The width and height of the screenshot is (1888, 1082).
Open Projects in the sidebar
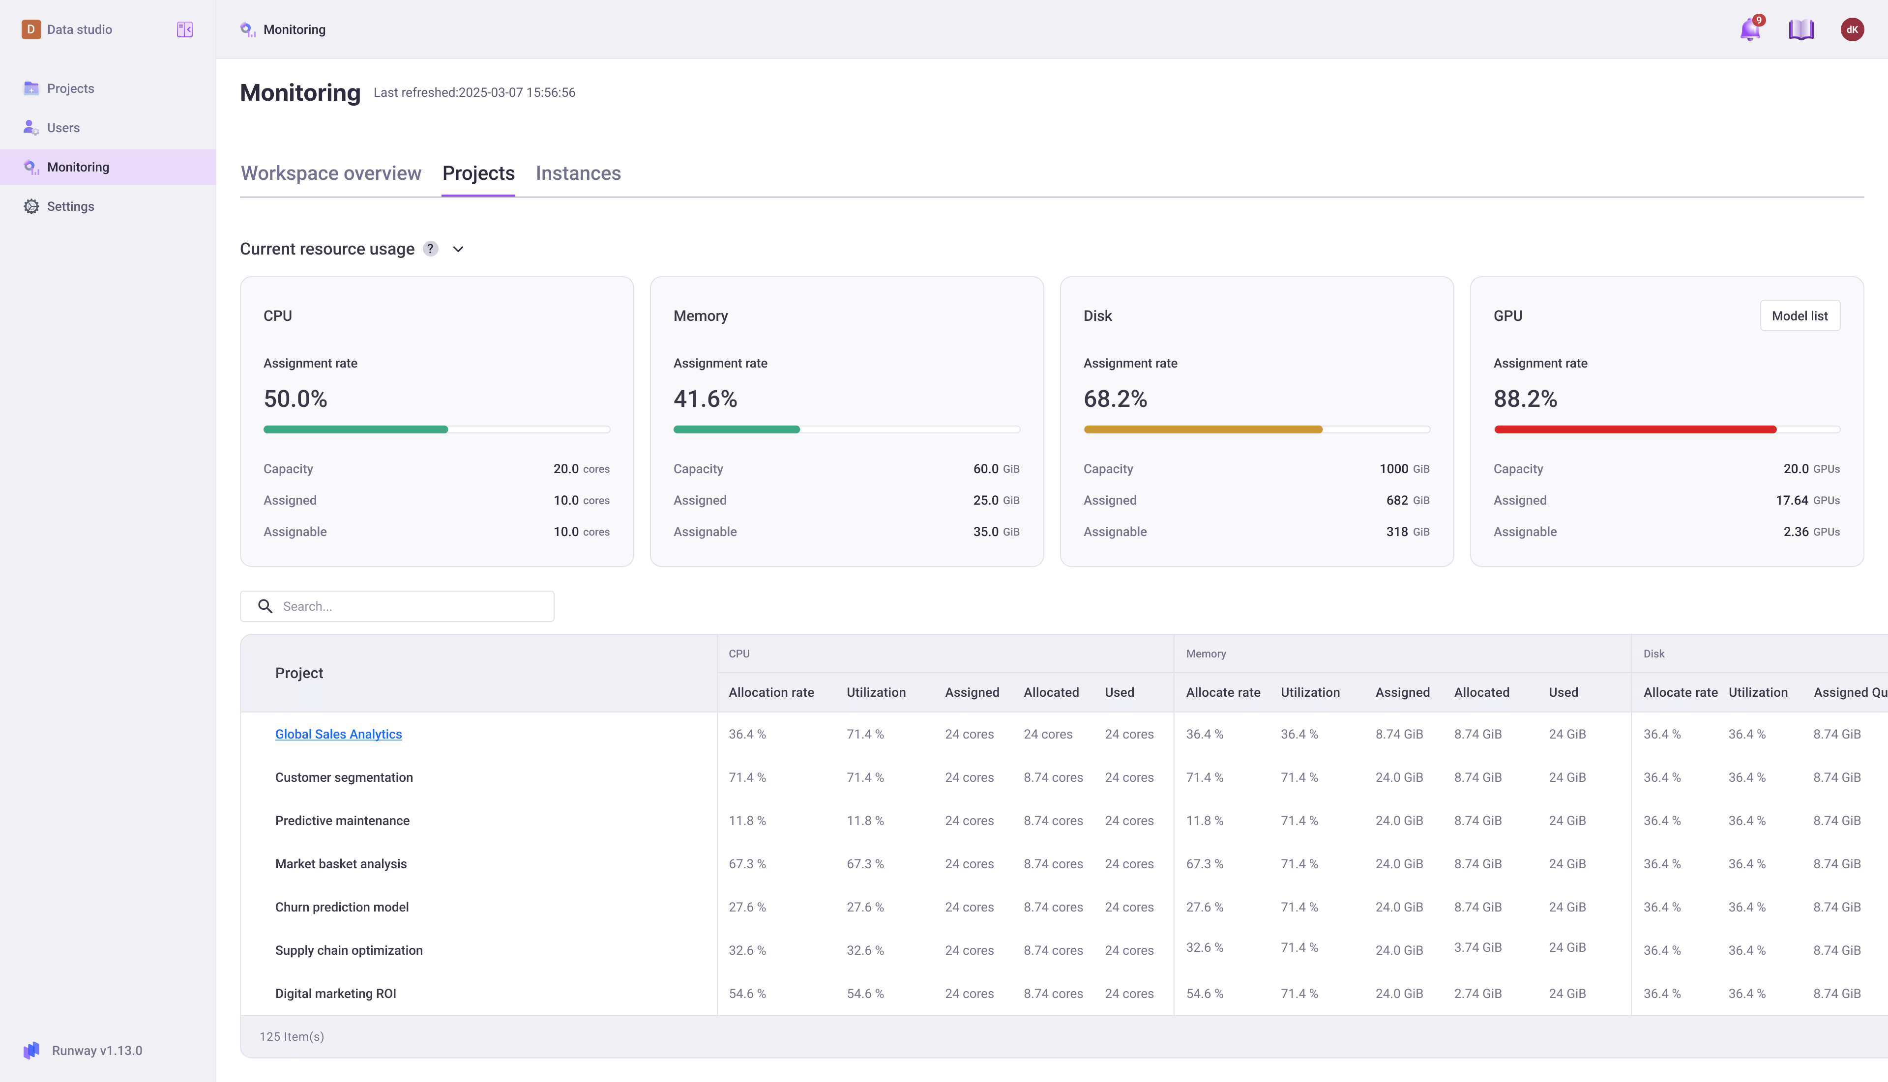pos(70,88)
